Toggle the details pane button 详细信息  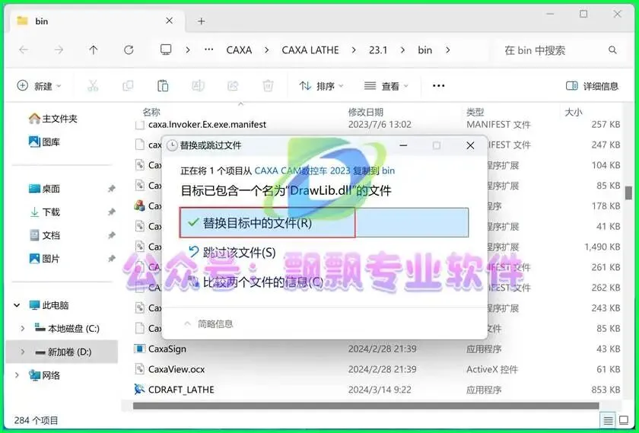click(x=592, y=86)
